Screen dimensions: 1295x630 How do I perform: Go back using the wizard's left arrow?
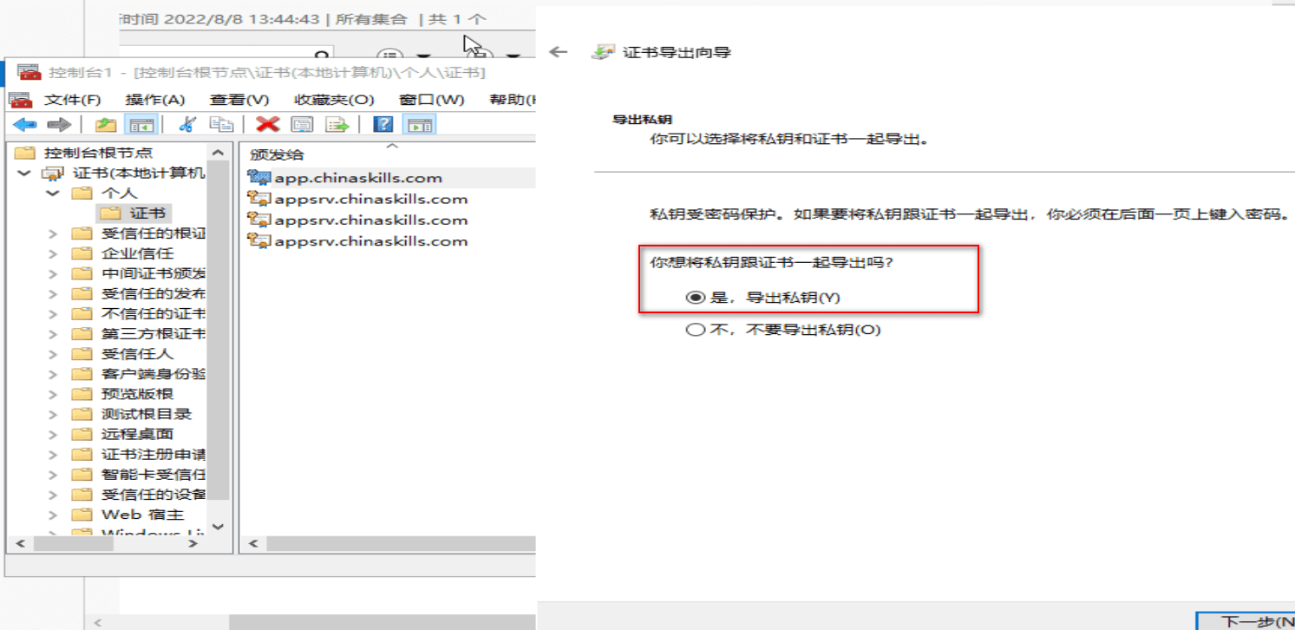(559, 52)
